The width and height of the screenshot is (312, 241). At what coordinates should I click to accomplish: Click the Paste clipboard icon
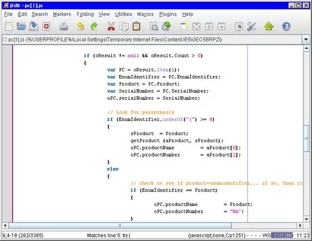pyautogui.click(x=136, y=27)
